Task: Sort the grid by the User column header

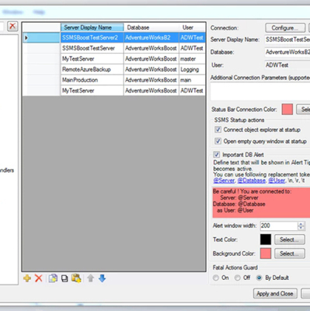Action: coord(192,27)
